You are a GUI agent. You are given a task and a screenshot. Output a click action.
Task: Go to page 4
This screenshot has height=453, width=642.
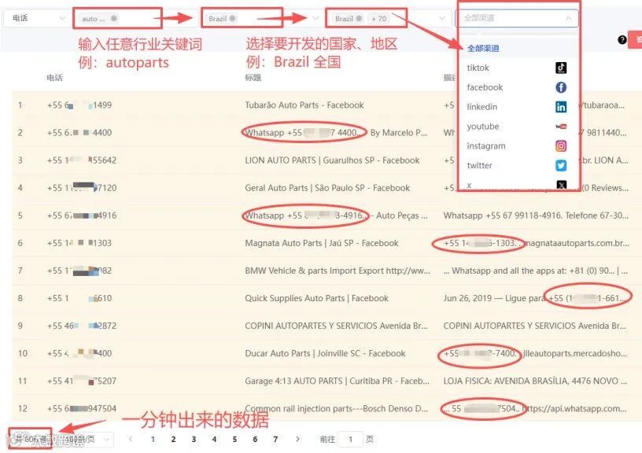click(214, 440)
